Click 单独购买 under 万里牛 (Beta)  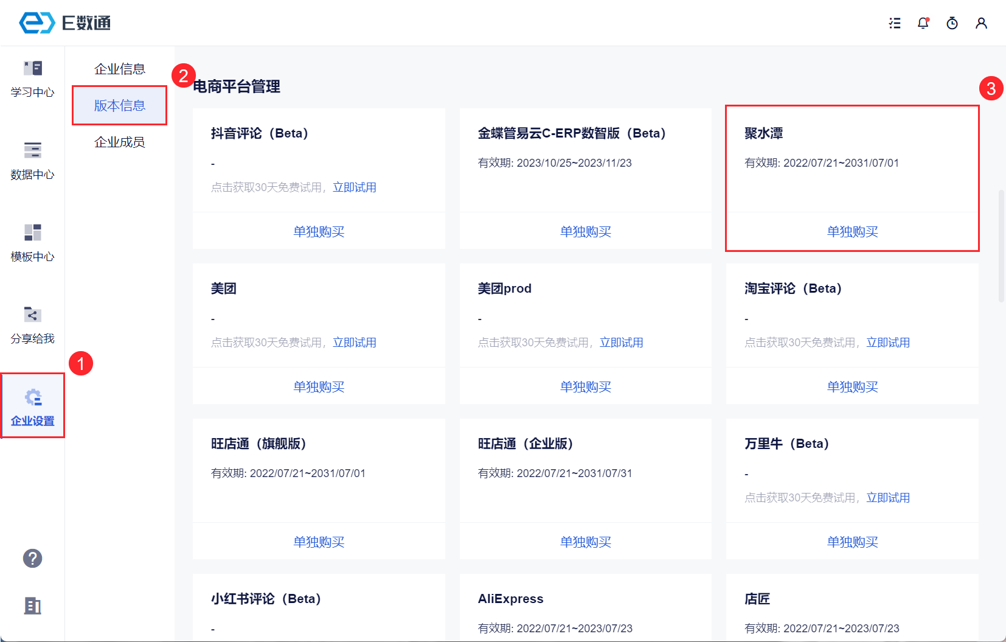coord(852,542)
